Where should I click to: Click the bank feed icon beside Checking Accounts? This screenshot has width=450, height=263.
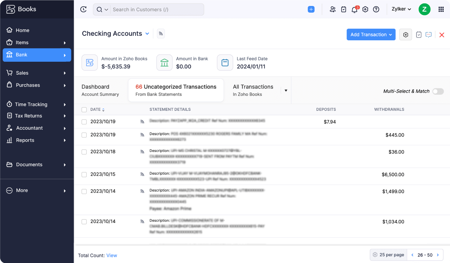161,34
